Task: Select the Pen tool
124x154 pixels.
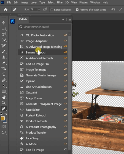Action: [4, 80]
